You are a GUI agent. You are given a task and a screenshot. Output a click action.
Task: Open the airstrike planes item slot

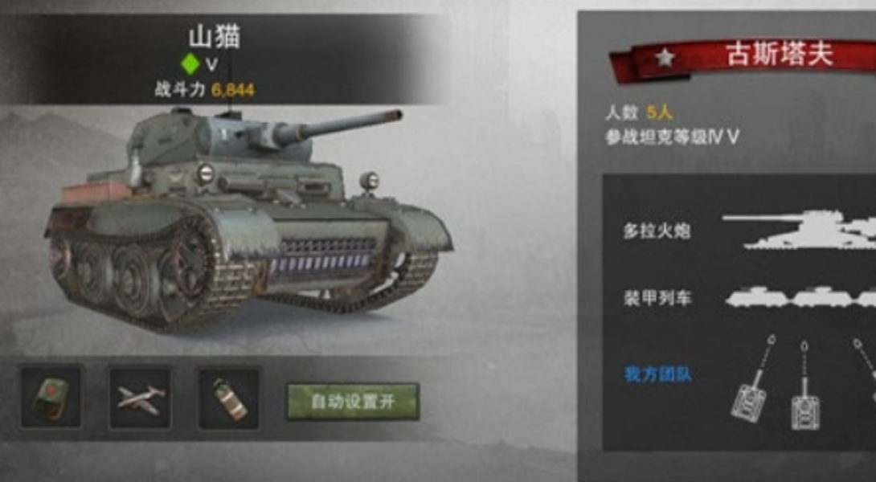[x=140, y=397]
